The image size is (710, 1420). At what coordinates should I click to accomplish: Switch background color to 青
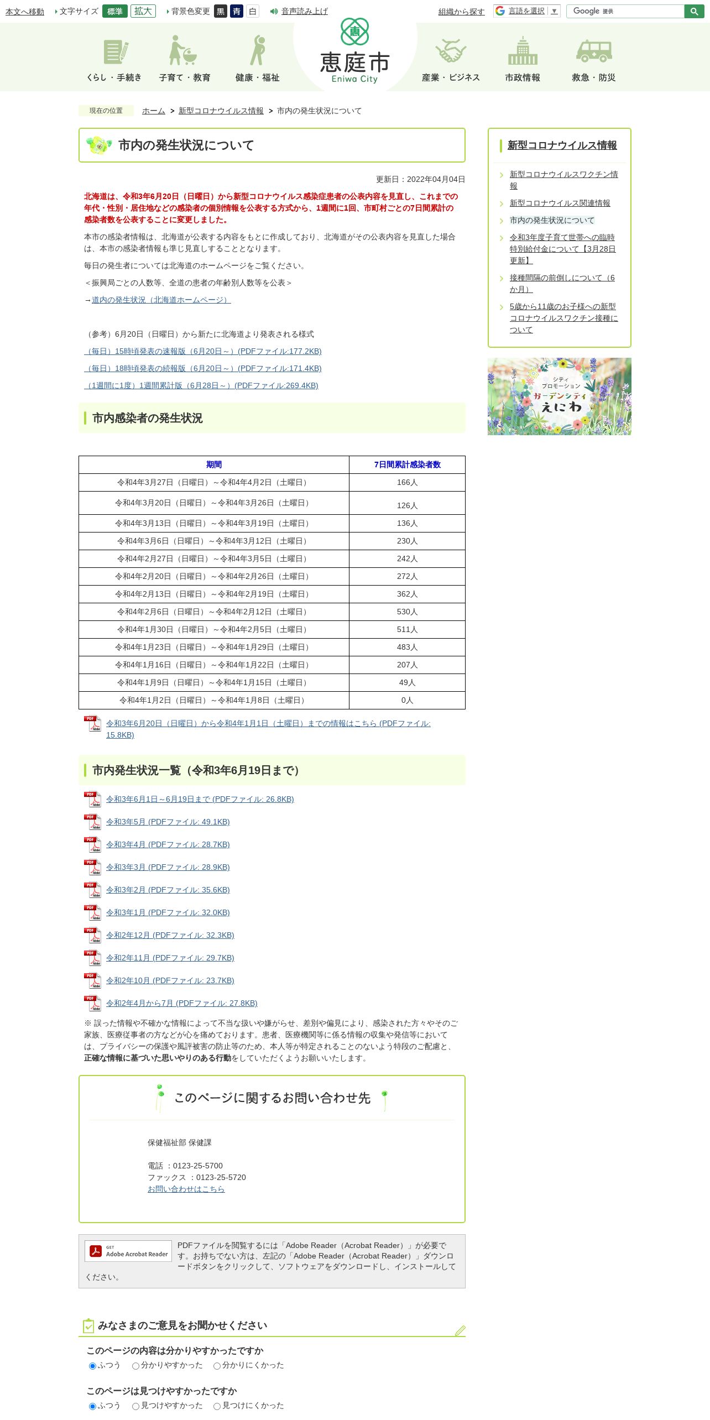[x=237, y=11]
